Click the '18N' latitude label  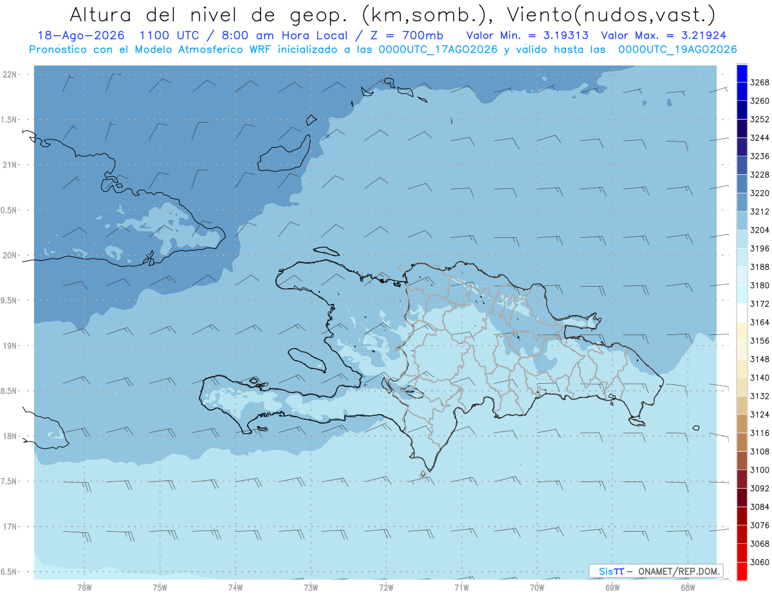tap(10, 436)
